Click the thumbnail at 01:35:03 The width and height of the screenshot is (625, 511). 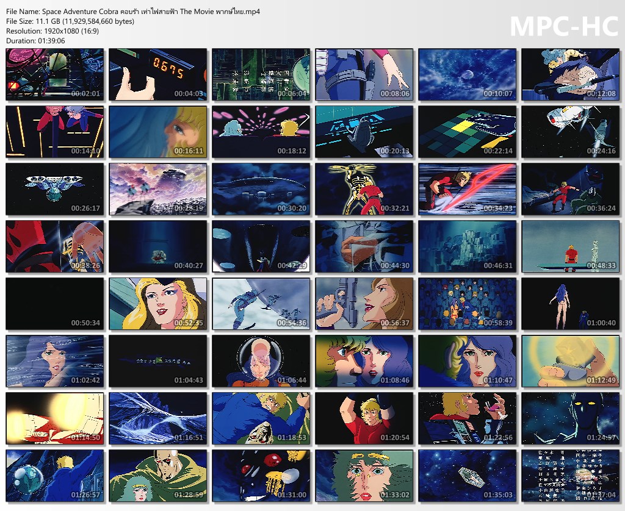467,476
